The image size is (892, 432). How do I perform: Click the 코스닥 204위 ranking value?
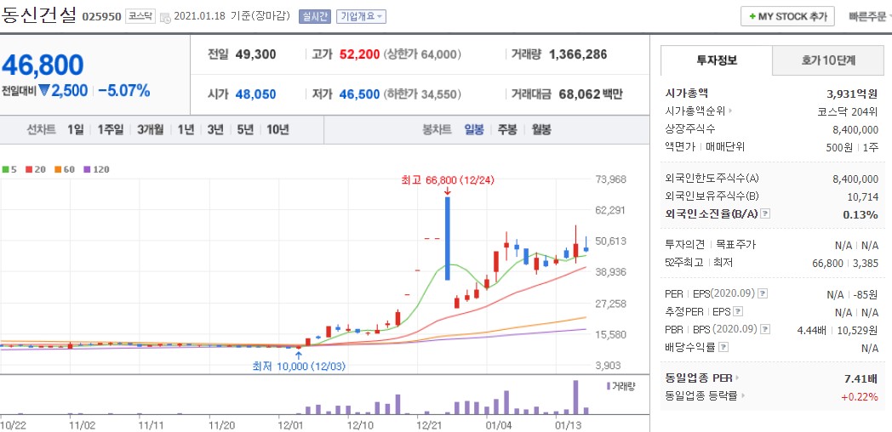[x=849, y=111]
